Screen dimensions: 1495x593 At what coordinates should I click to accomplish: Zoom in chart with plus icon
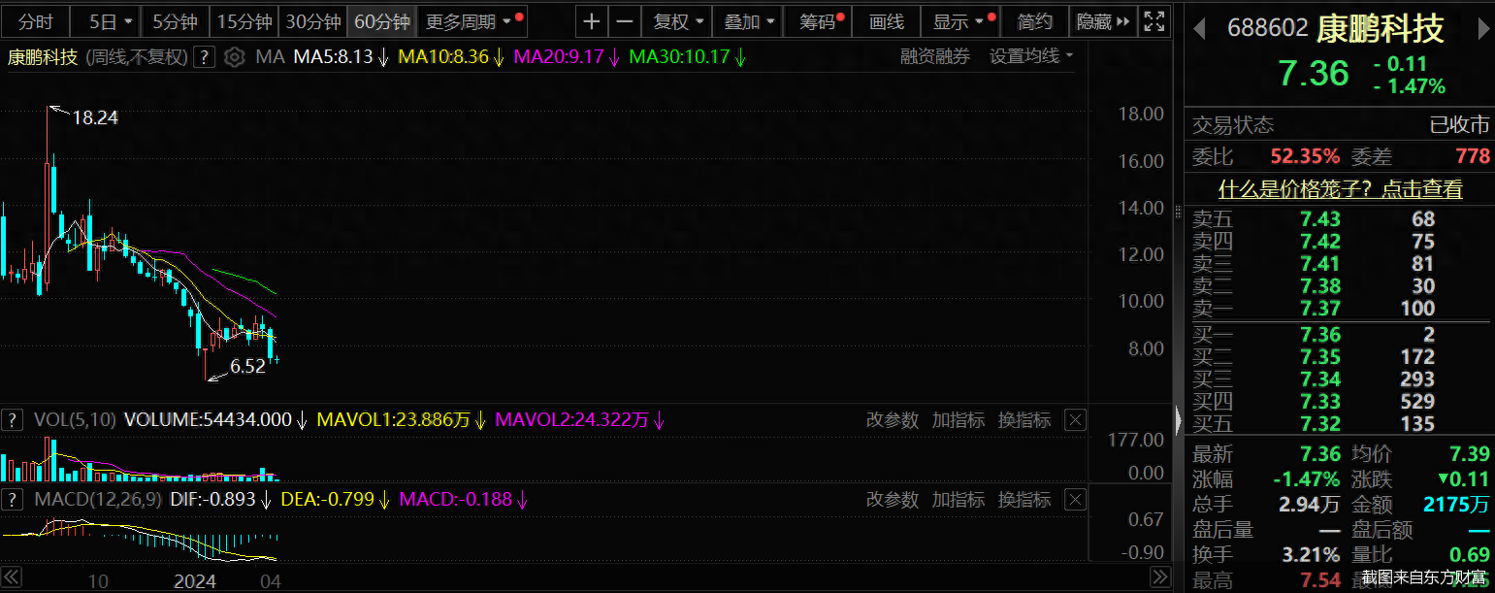(592, 20)
